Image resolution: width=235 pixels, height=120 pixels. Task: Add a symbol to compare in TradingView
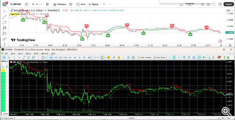pyautogui.click(x=27, y=4)
